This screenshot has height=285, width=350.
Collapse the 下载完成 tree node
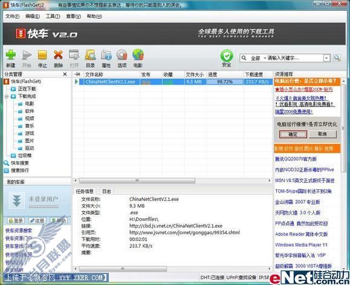(x=7, y=96)
